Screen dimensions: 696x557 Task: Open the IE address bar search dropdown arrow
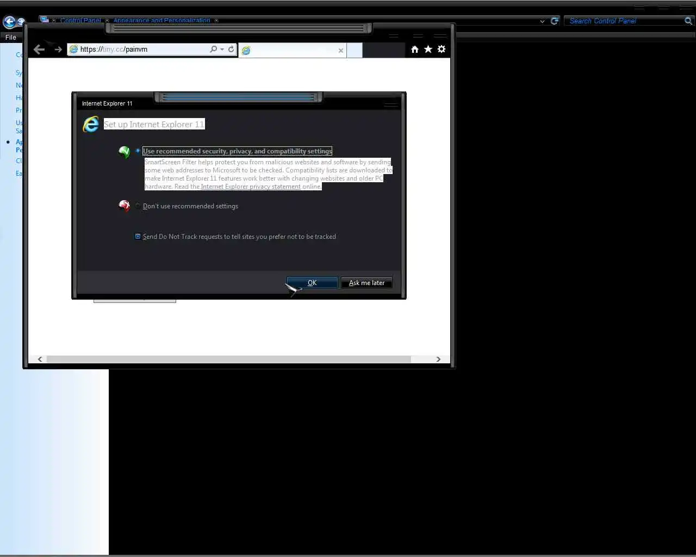click(222, 49)
